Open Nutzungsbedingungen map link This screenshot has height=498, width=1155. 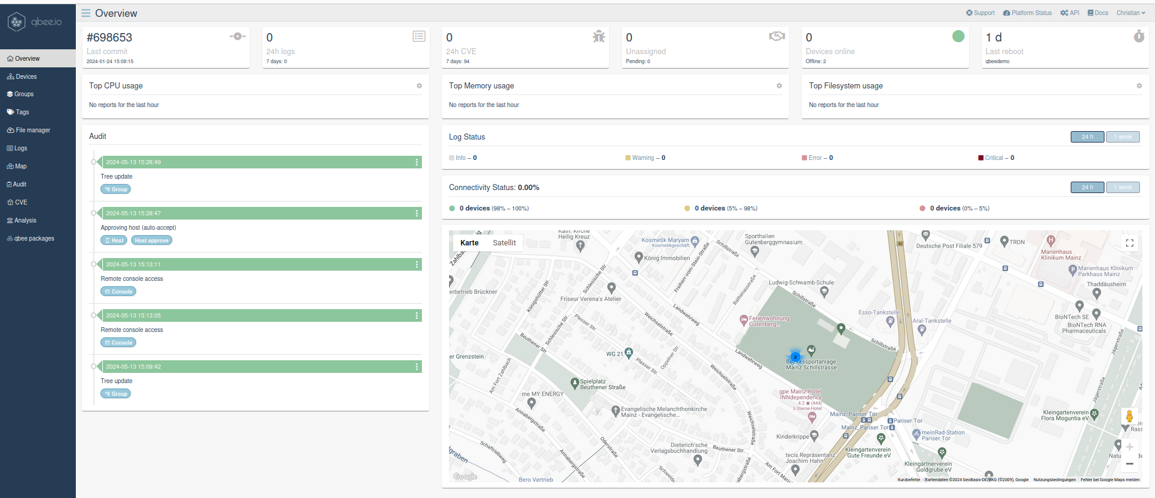tap(1054, 480)
